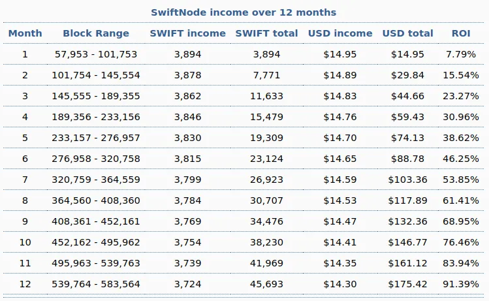The width and height of the screenshot is (489, 301).
Task: Click SWIFT income value '3,799'
Action: [x=187, y=180]
